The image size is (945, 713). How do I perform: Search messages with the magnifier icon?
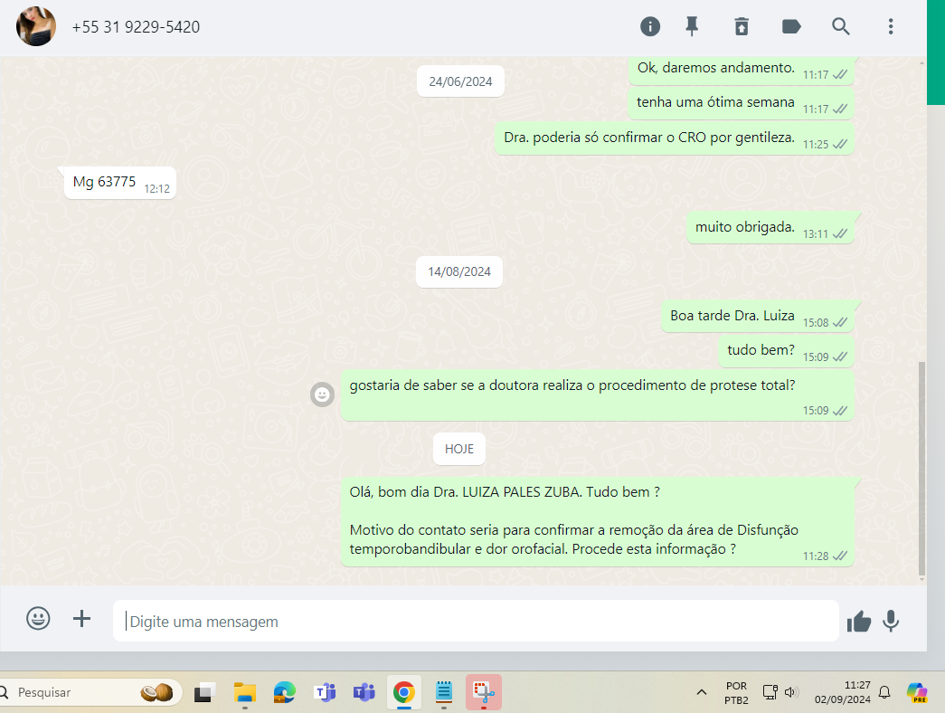841,26
